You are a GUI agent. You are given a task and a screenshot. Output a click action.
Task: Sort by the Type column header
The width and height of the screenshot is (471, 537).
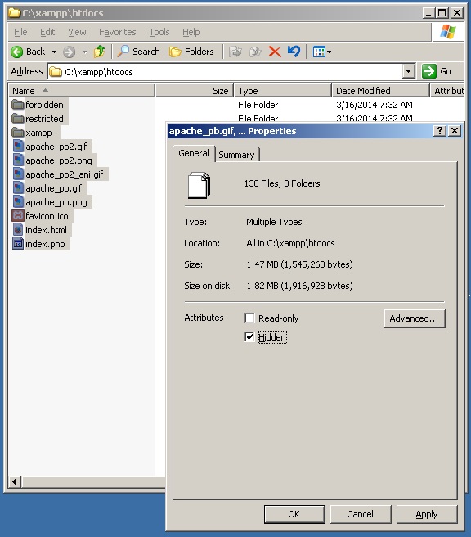[283, 91]
